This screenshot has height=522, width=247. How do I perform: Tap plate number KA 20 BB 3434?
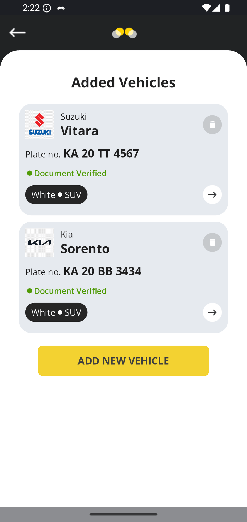[102, 271]
